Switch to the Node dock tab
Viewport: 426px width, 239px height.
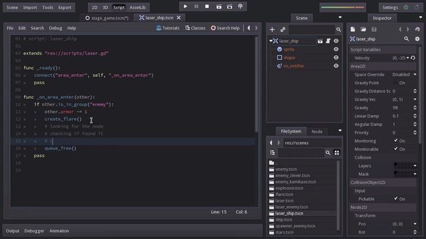coord(317,131)
